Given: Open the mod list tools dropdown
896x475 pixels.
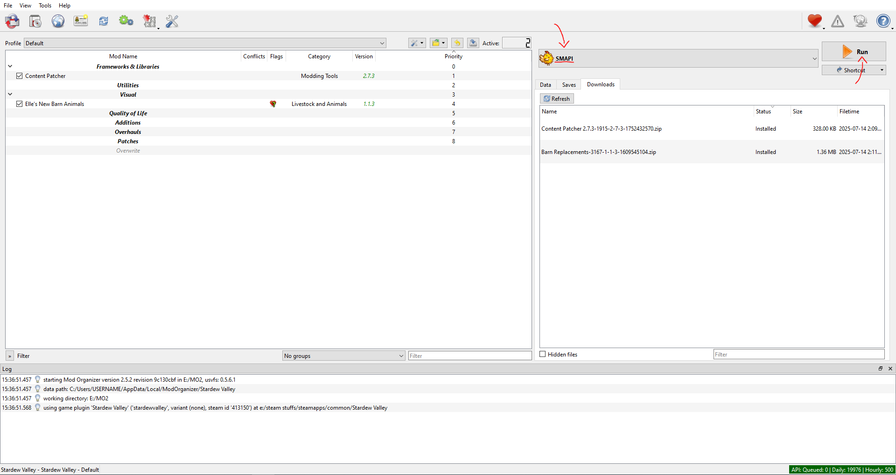Looking at the screenshot, I should 417,43.
